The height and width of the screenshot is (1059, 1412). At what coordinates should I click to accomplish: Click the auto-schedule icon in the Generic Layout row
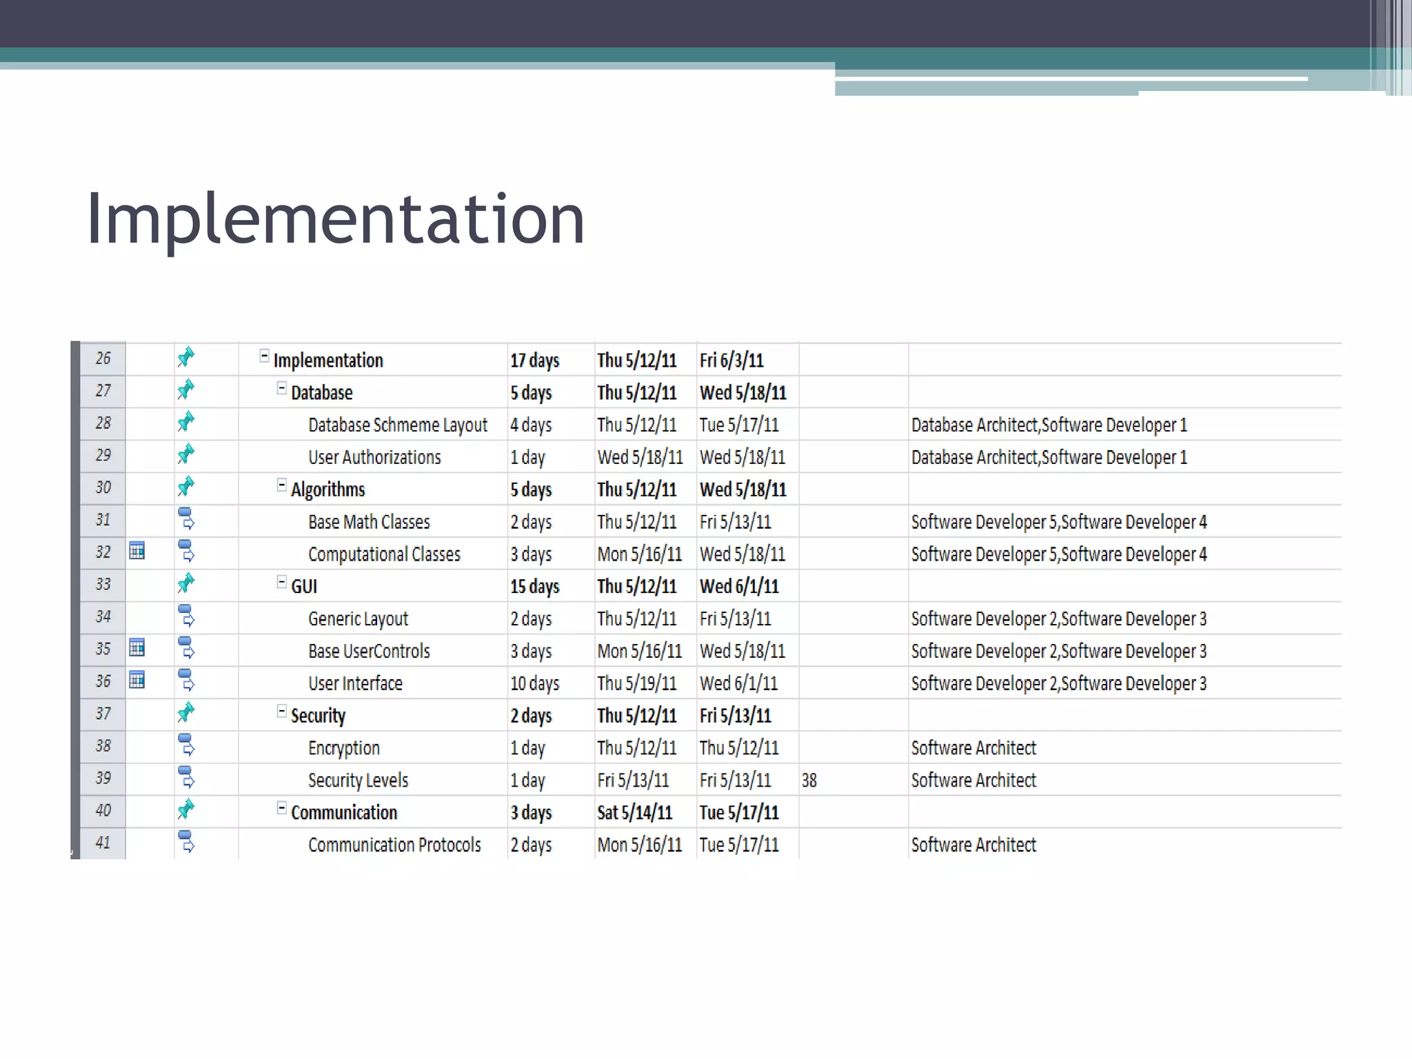click(187, 616)
